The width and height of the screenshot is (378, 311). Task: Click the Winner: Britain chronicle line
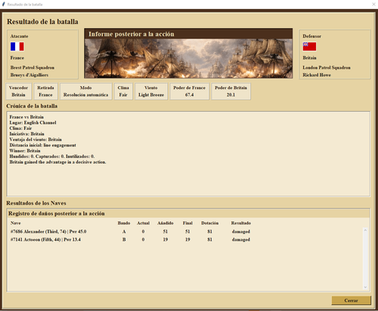[x=25, y=151]
